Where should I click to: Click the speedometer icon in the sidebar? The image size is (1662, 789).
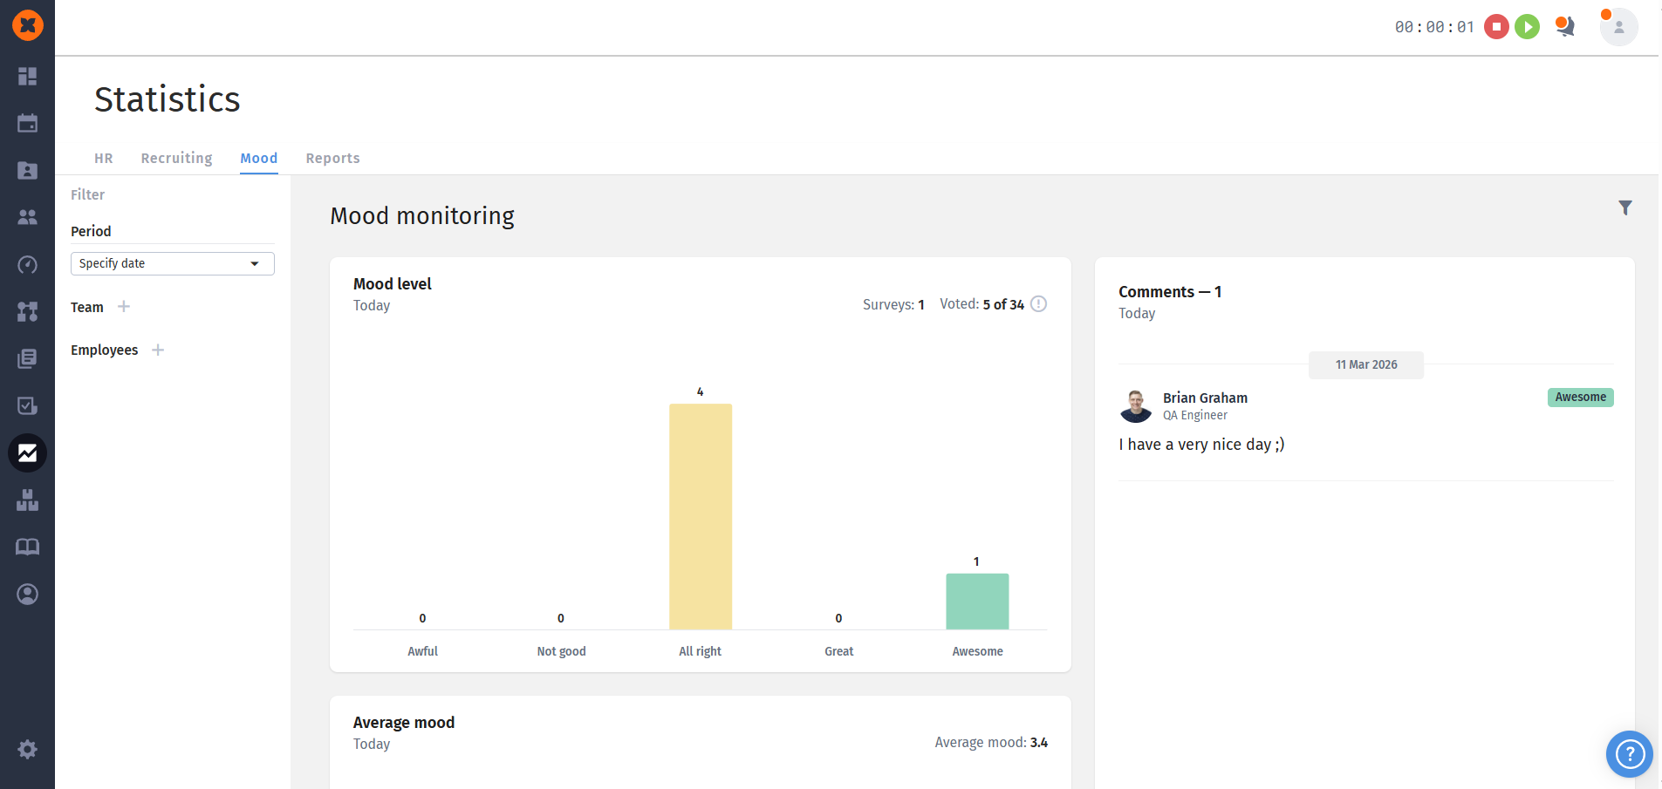click(27, 265)
